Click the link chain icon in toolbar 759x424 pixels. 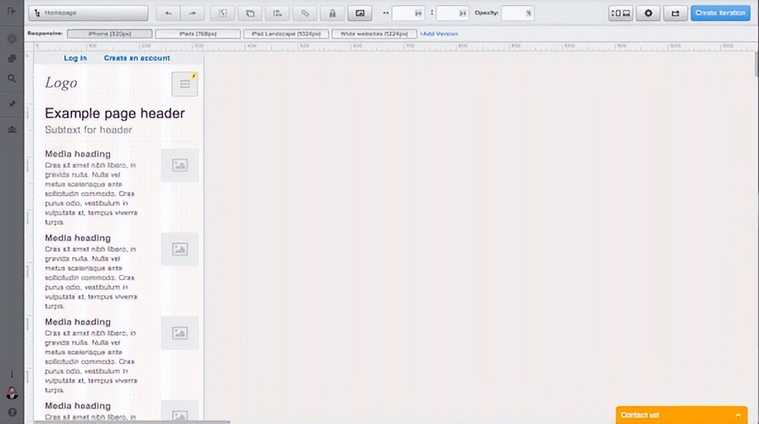coord(305,13)
